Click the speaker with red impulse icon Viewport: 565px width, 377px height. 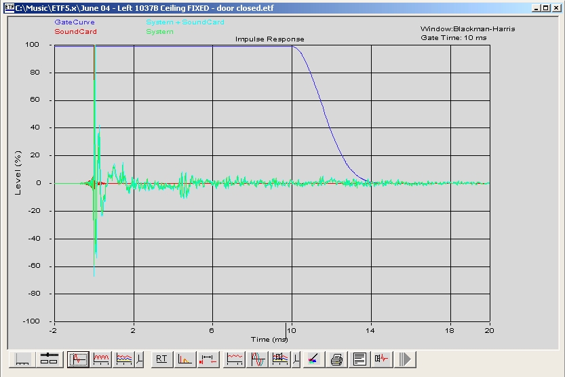tap(382, 359)
